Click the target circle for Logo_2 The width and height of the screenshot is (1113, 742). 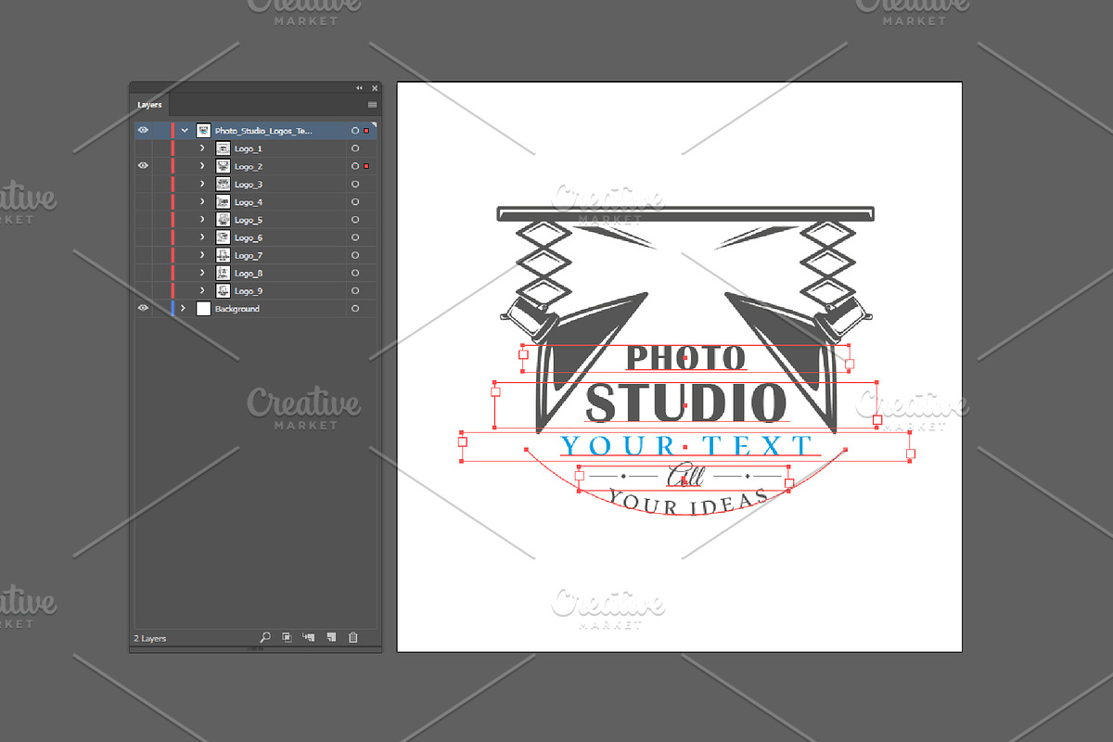click(x=355, y=166)
